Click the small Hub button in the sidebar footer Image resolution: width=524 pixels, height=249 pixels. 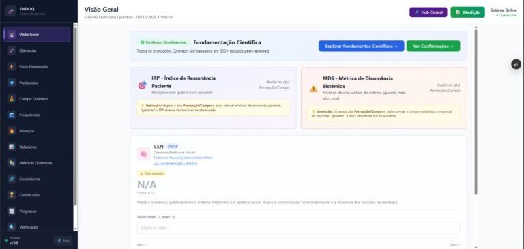coord(63,241)
